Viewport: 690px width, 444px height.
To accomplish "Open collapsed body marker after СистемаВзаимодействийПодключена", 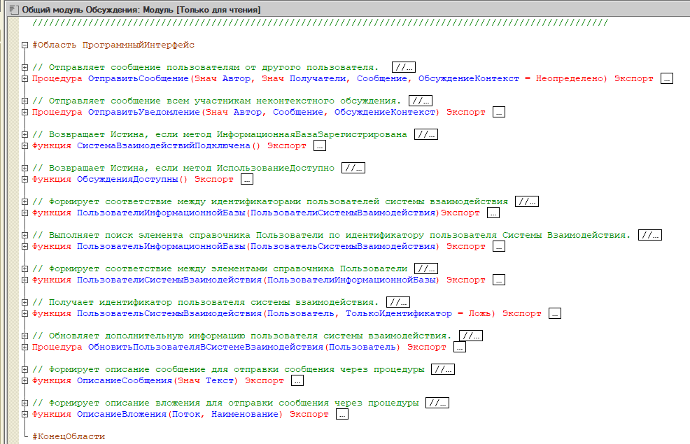I will click(319, 146).
